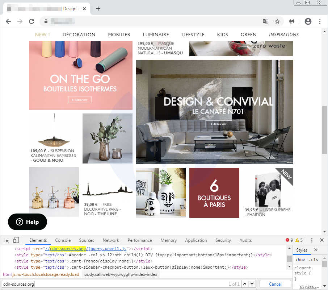This screenshot has height=290, width=328.
Task: Jump to previous search result arrow
Action: (245, 284)
